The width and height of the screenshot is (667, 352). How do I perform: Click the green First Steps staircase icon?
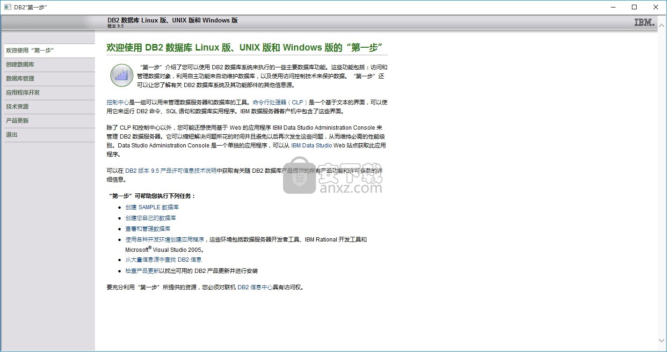pyautogui.click(x=122, y=75)
